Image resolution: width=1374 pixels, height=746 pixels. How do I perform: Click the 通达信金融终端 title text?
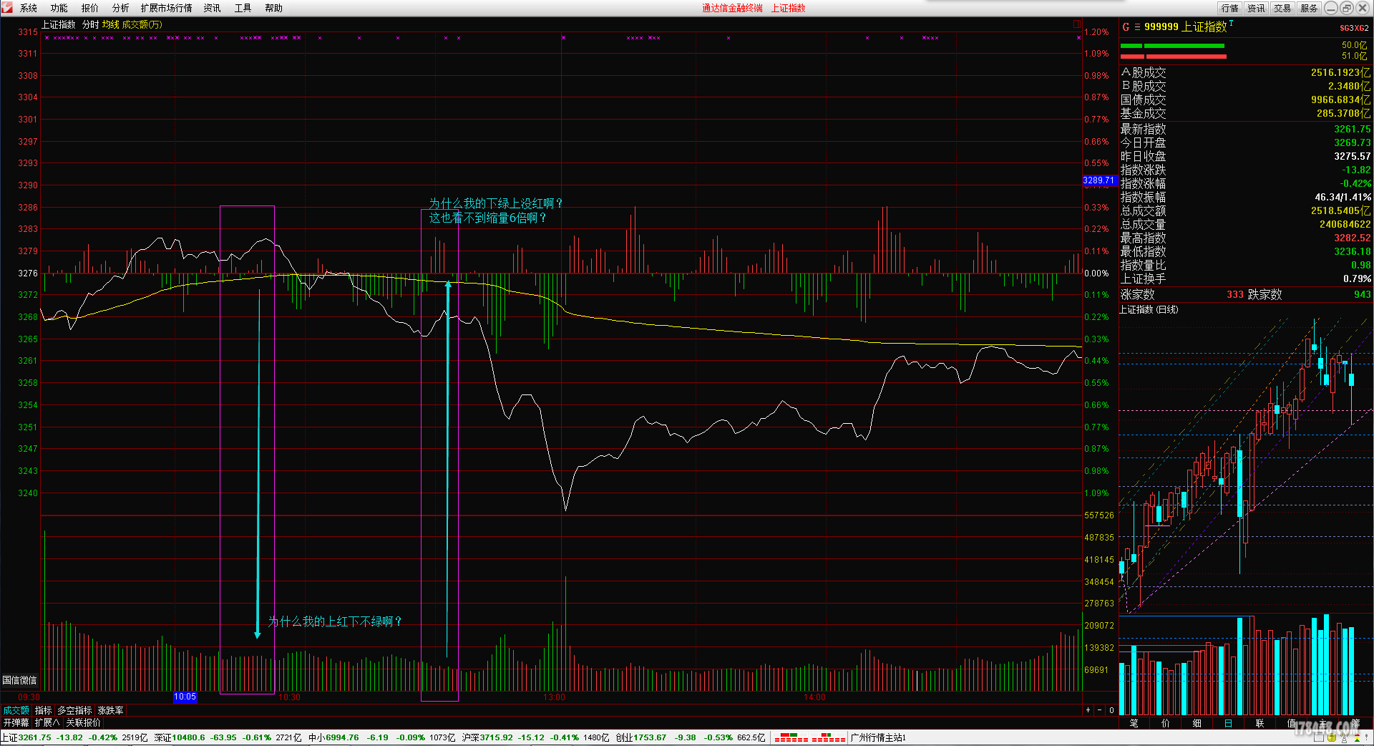(x=732, y=8)
